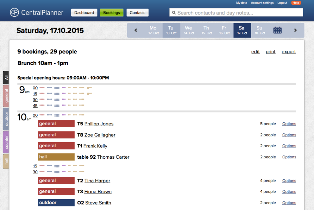Select Wednesday 14 Oct tab

tap(189, 30)
